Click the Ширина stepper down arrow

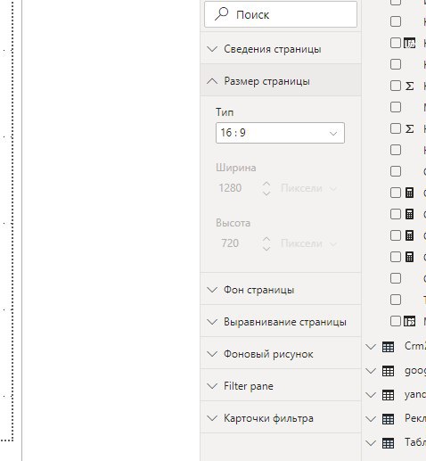(266, 193)
